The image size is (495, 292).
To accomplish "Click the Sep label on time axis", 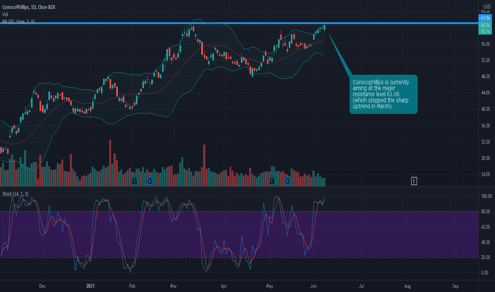I will point(455,286).
